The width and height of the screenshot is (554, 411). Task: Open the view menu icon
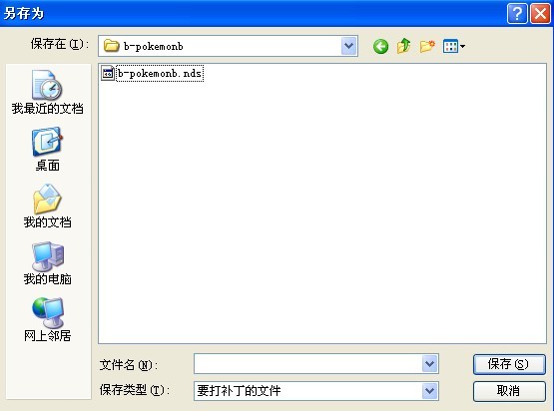coord(453,46)
